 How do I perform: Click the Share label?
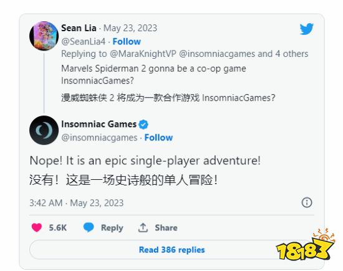point(166,228)
